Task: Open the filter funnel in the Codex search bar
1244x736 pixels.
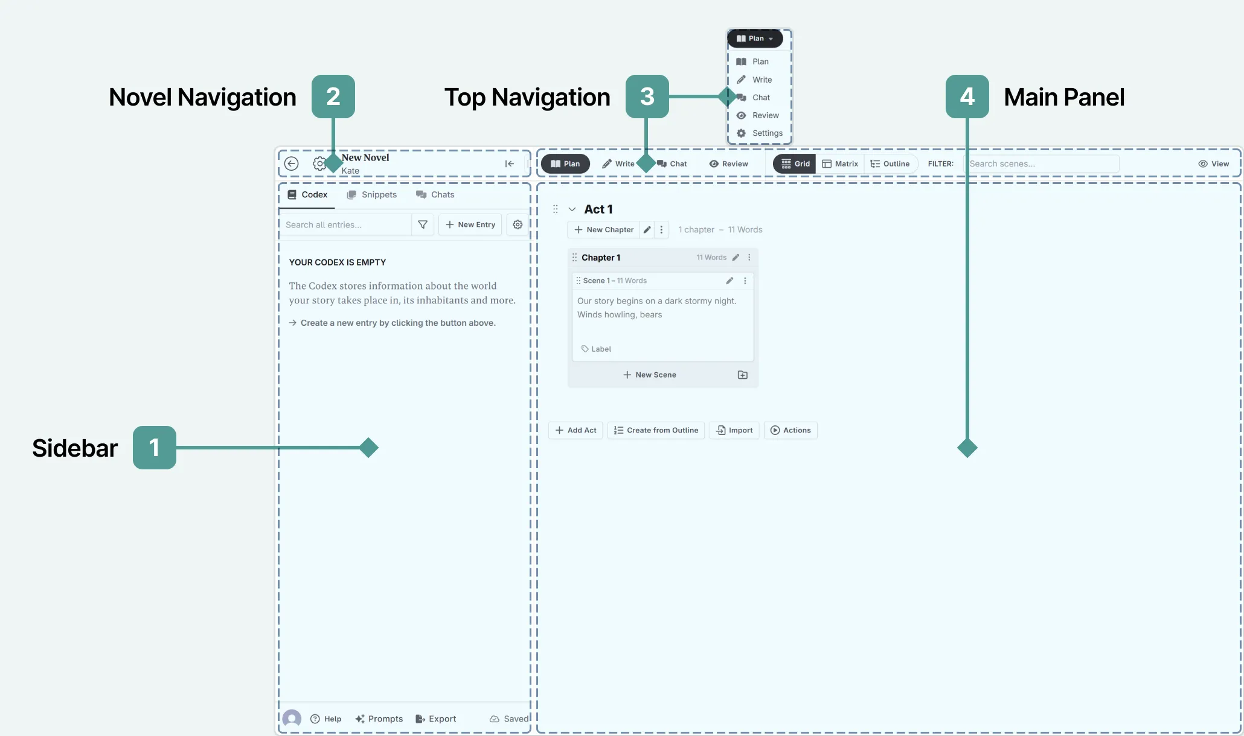Action: point(423,224)
